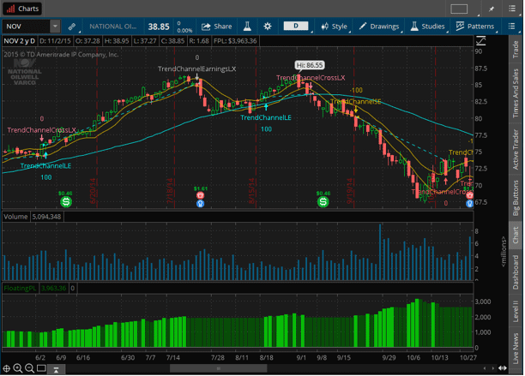Screen dimensions: 525x376
Task: Open the flask analysis icon beside Share
Action: [x=247, y=27]
